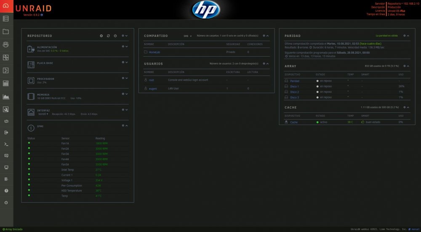Screen dimensions: 421x232
Task: Open the root user link
Action: (152, 80)
